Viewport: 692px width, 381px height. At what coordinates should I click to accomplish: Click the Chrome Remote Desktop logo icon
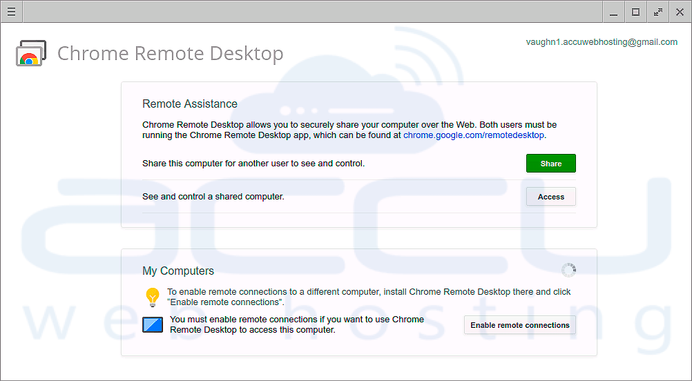(x=31, y=53)
